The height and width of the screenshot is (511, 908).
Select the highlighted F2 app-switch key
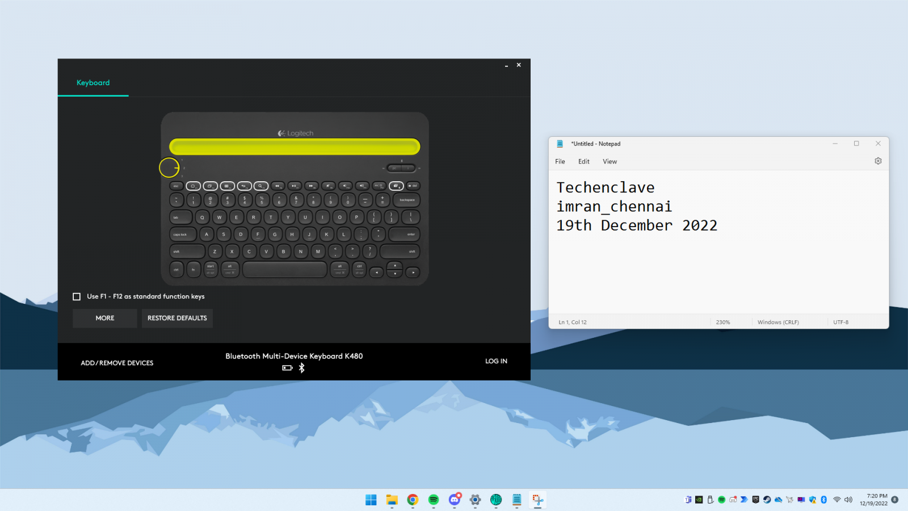coord(211,186)
